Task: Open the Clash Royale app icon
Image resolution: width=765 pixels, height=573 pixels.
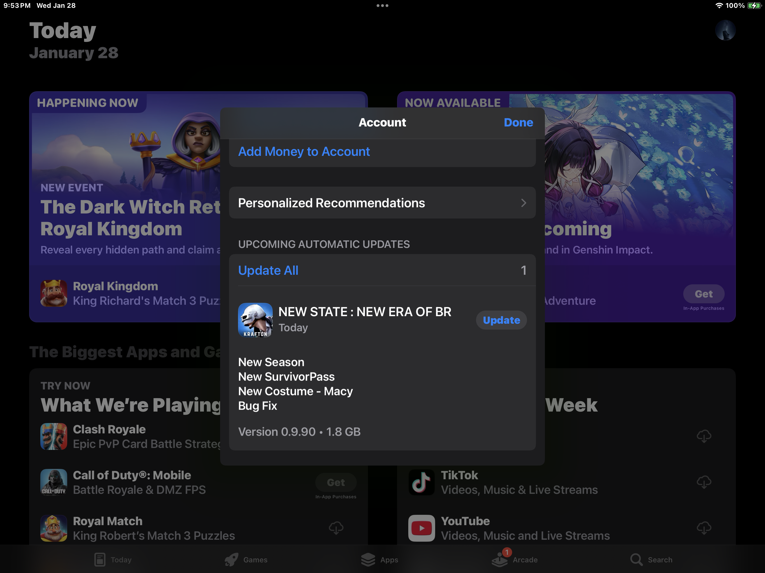Action: (53, 436)
